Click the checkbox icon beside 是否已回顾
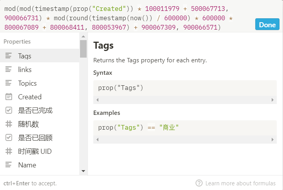Image resolution: width=283 pixels, height=190 pixels. click(9, 138)
